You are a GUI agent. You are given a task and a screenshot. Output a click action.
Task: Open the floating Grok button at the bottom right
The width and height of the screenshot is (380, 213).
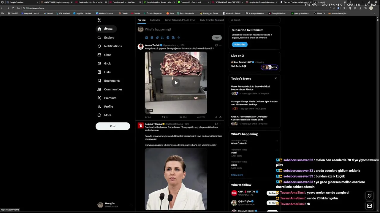click(370, 195)
